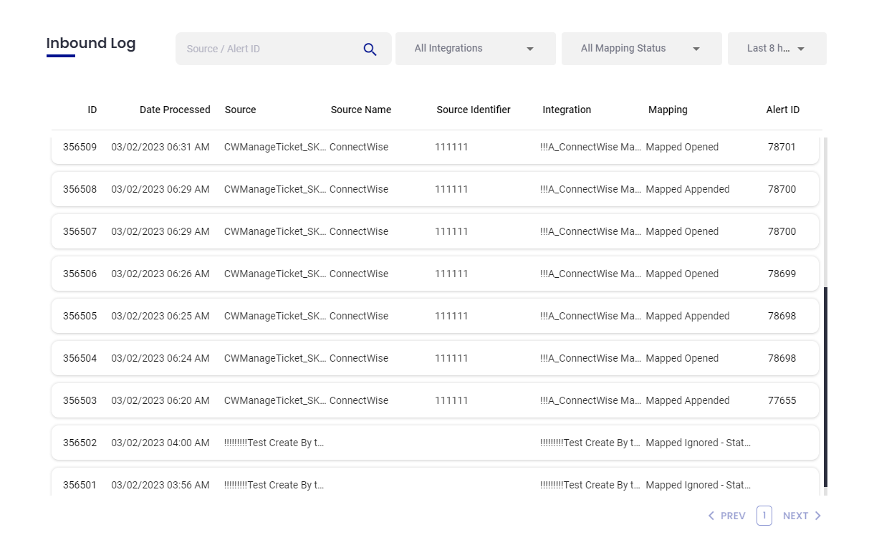Click the PREV left chevron icon

(x=711, y=516)
